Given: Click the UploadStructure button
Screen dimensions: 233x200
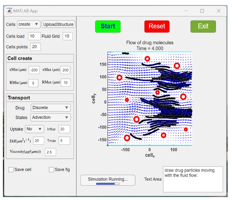Looking at the screenshot, I should pyautogui.click(x=58, y=24).
